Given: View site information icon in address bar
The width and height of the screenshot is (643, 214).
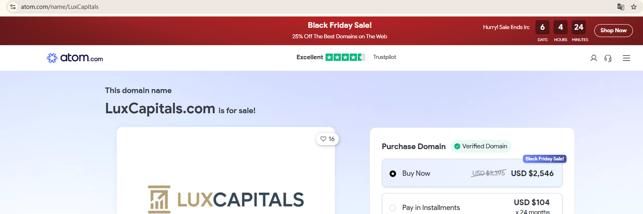Looking at the screenshot, I should coord(13,7).
